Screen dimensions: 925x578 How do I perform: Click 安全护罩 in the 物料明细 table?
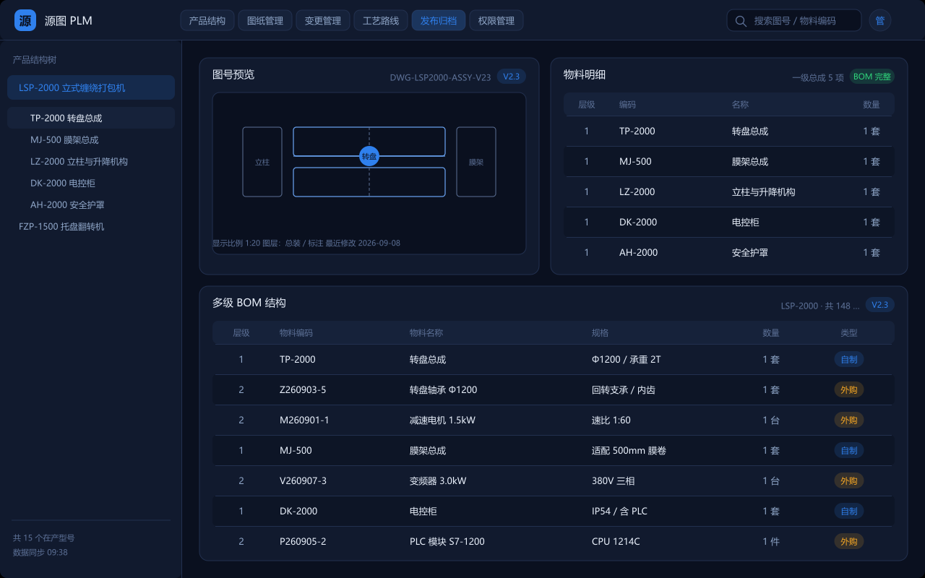click(x=750, y=252)
